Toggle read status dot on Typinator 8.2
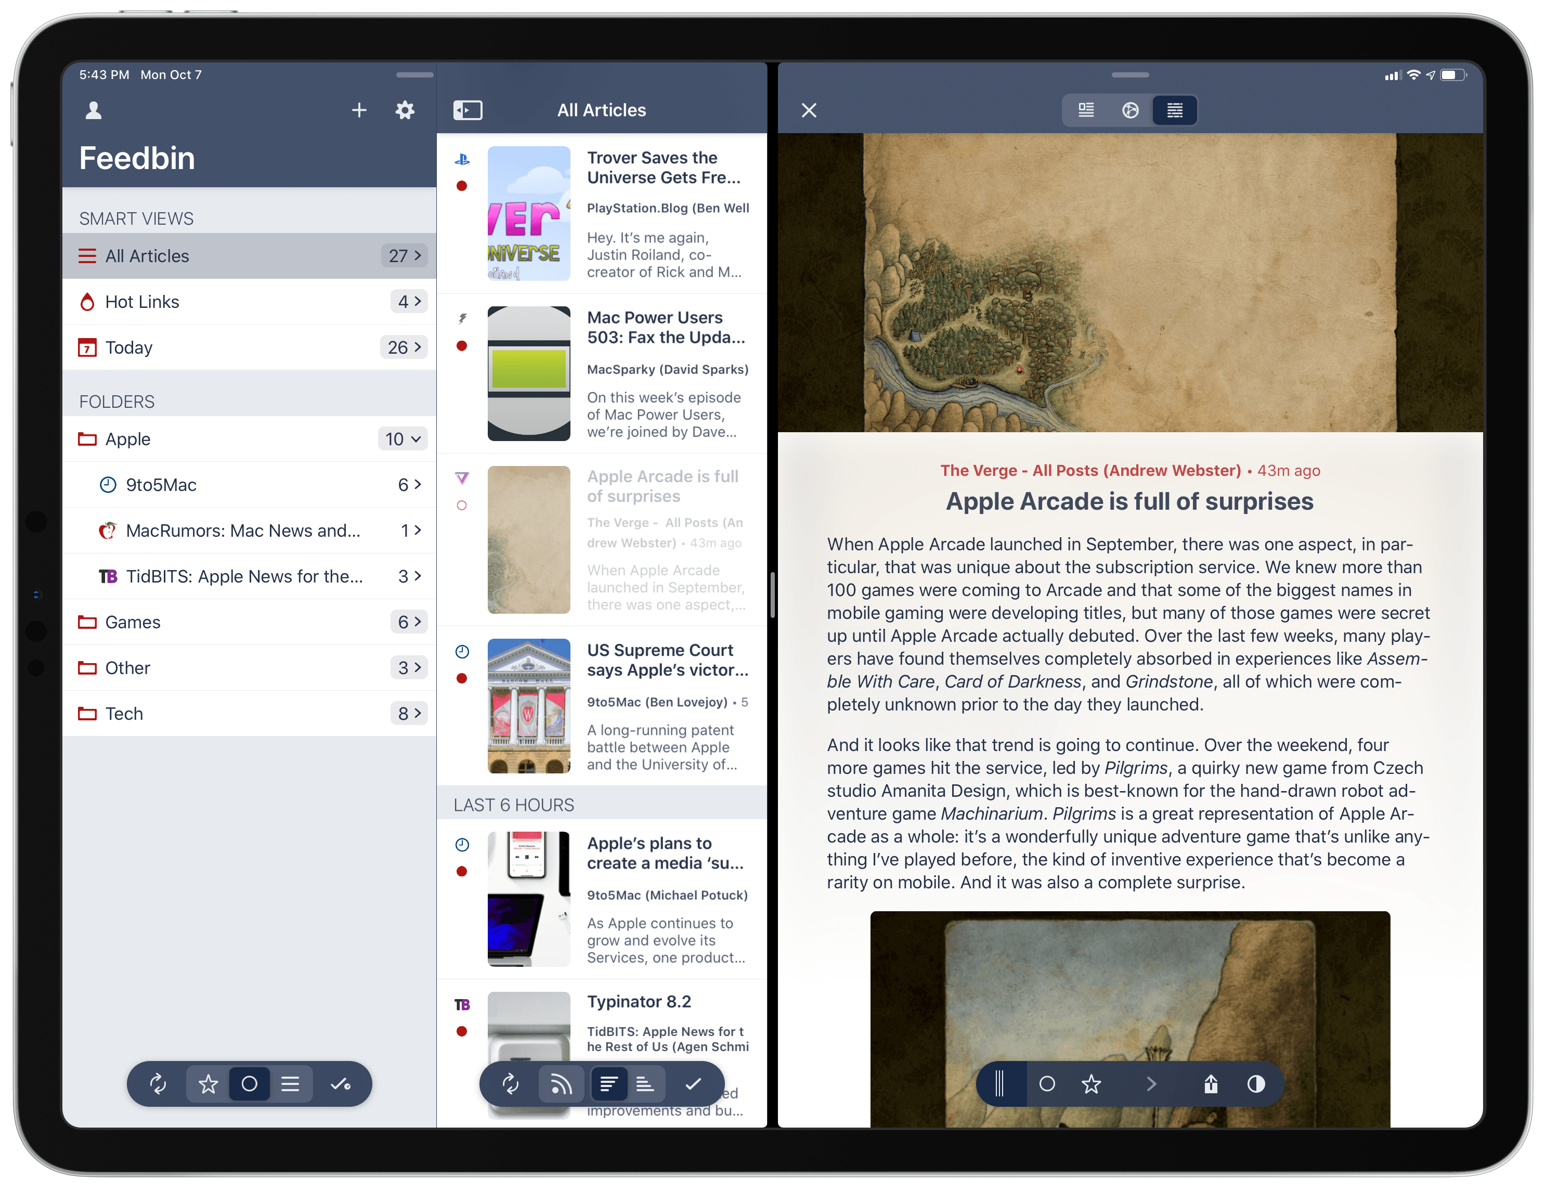Screen dimensions: 1546x1190 462,1031
